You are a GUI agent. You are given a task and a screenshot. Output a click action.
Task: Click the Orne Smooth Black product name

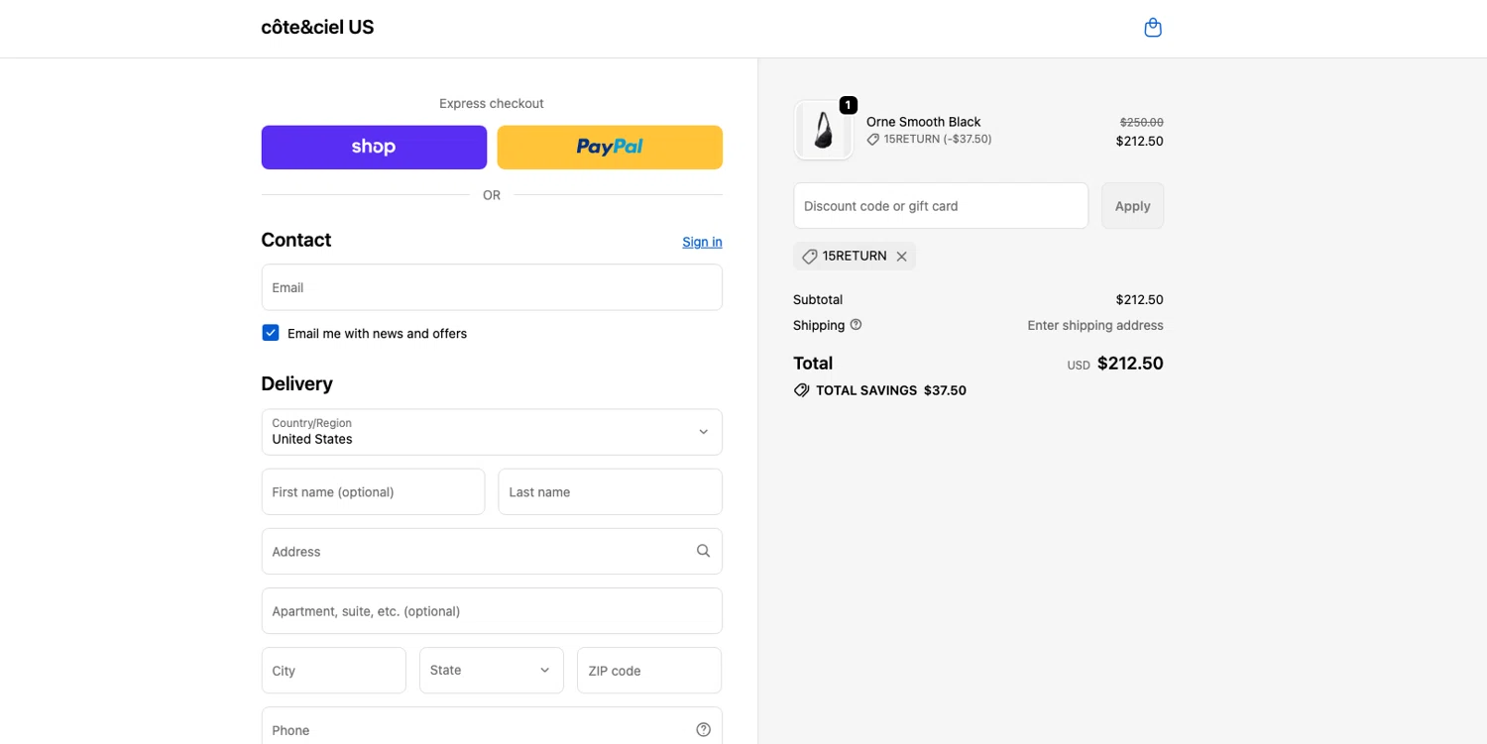coord(923,122)
